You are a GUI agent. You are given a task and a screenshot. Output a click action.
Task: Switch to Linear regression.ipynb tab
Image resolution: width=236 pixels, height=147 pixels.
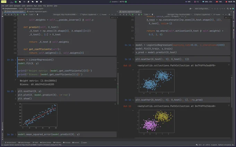(14, 11)
